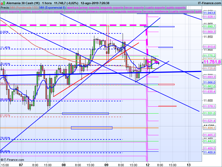Click the 61,80% Fibonacci level label

pyautogui.click(x=5, y=116)
